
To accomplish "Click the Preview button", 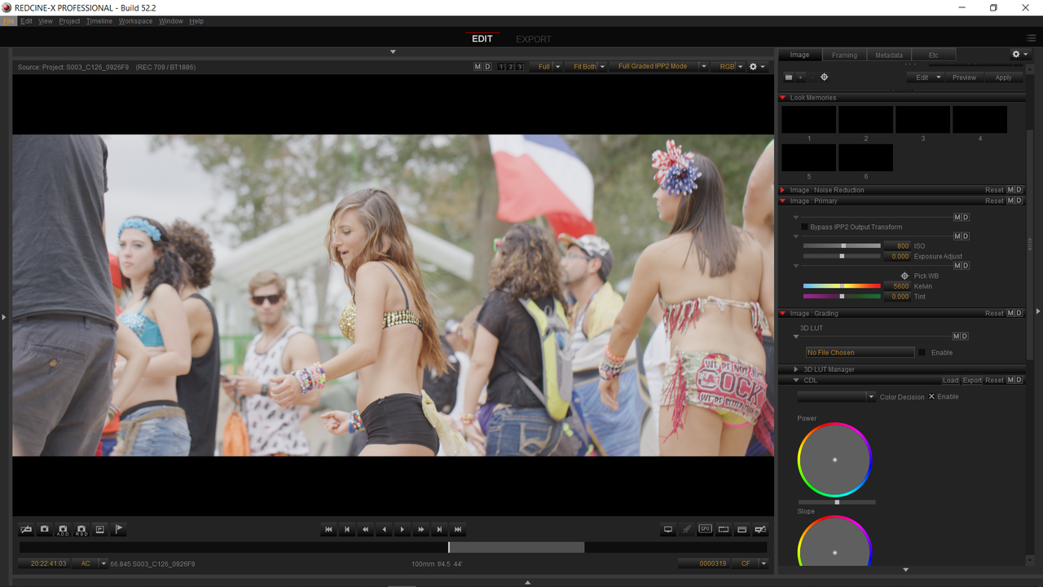I will point(964,77).
